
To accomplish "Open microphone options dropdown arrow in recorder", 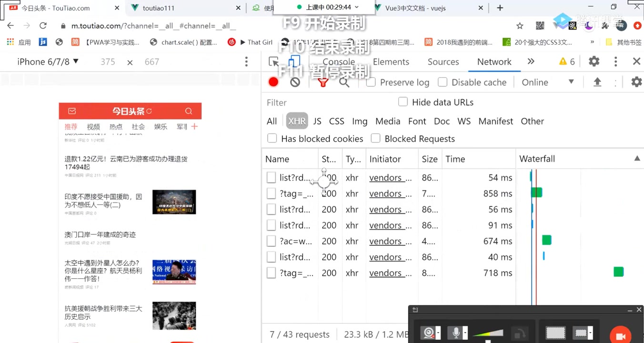I will pyautogui.click(x=465, y=333).
